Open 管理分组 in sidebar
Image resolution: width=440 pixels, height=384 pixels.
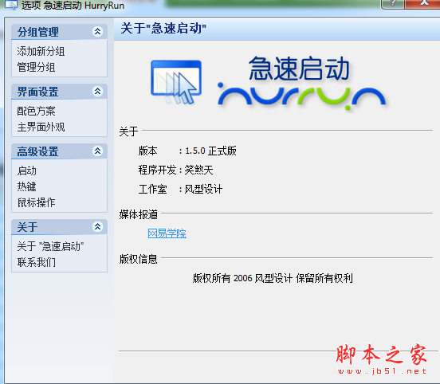click(x=36, y=67)
